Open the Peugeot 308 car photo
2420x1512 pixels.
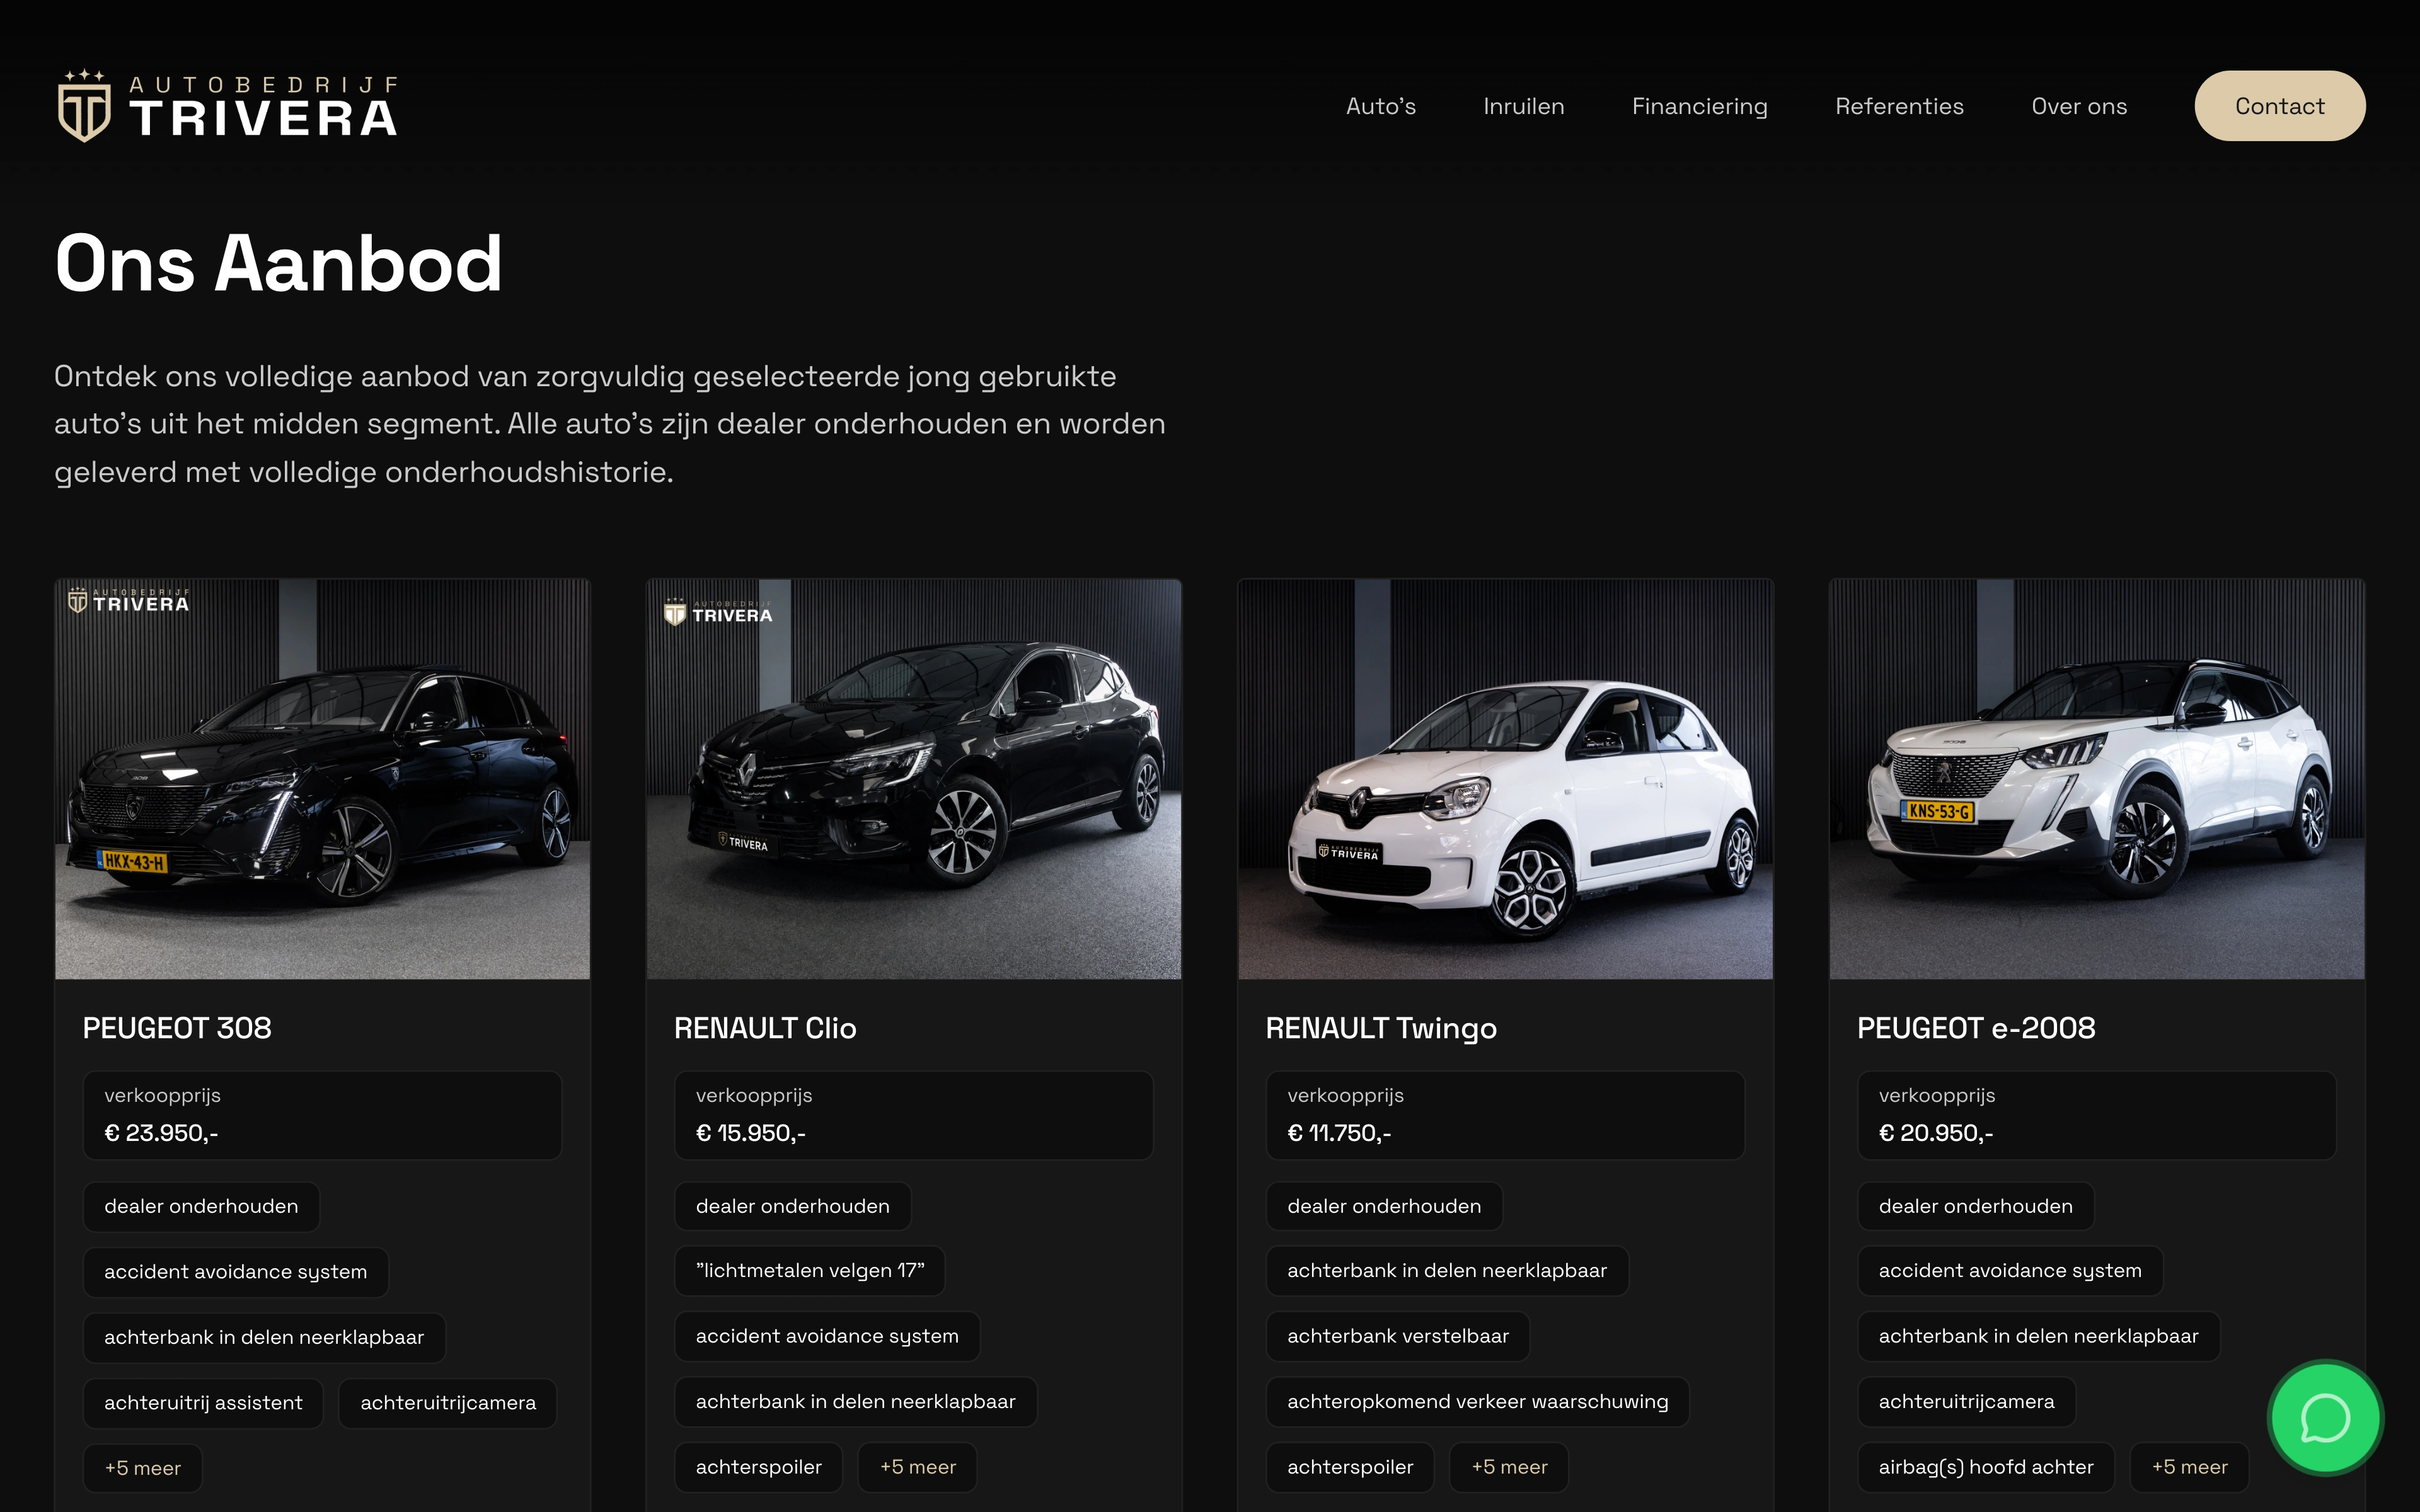point(322,778)
